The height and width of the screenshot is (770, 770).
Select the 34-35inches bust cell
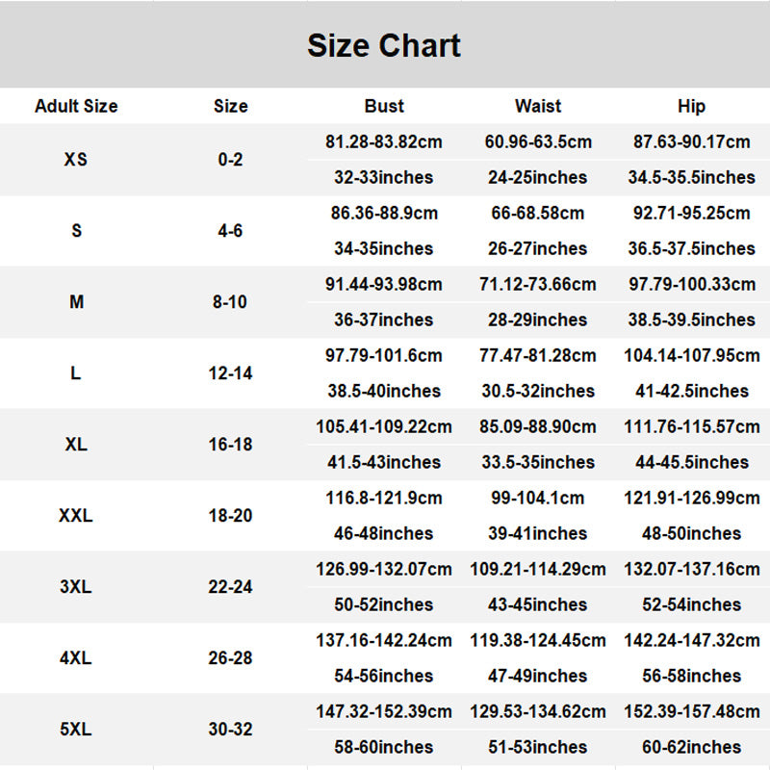pyautogui.click(x=384, y=248)
